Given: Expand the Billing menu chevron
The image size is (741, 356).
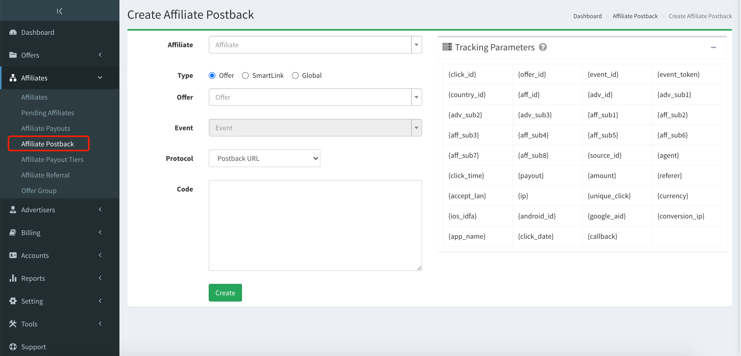Looking at the screenshot, I should (x=100, y=232).
